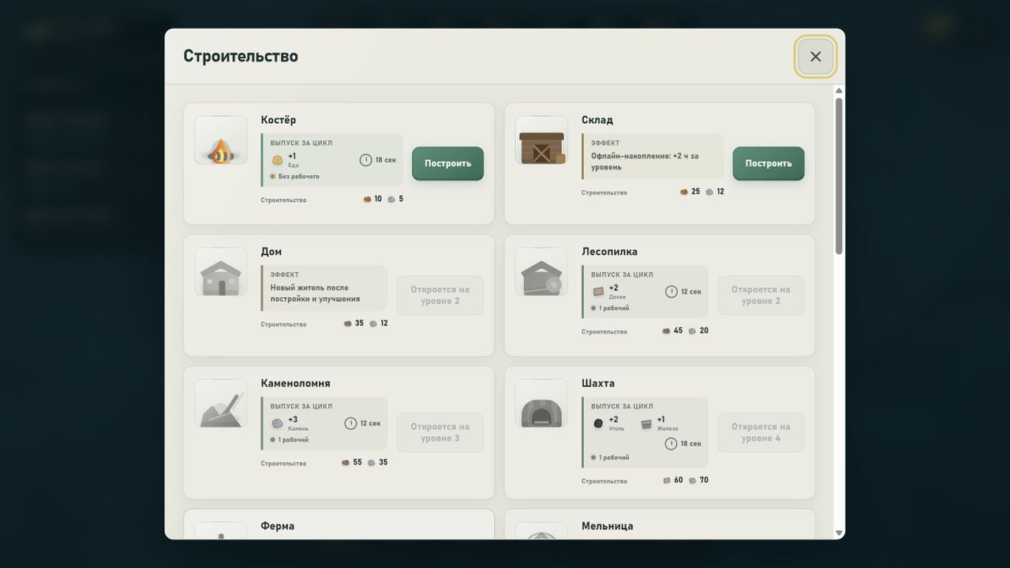Click the 'Склад' card title

pos(597,120)
